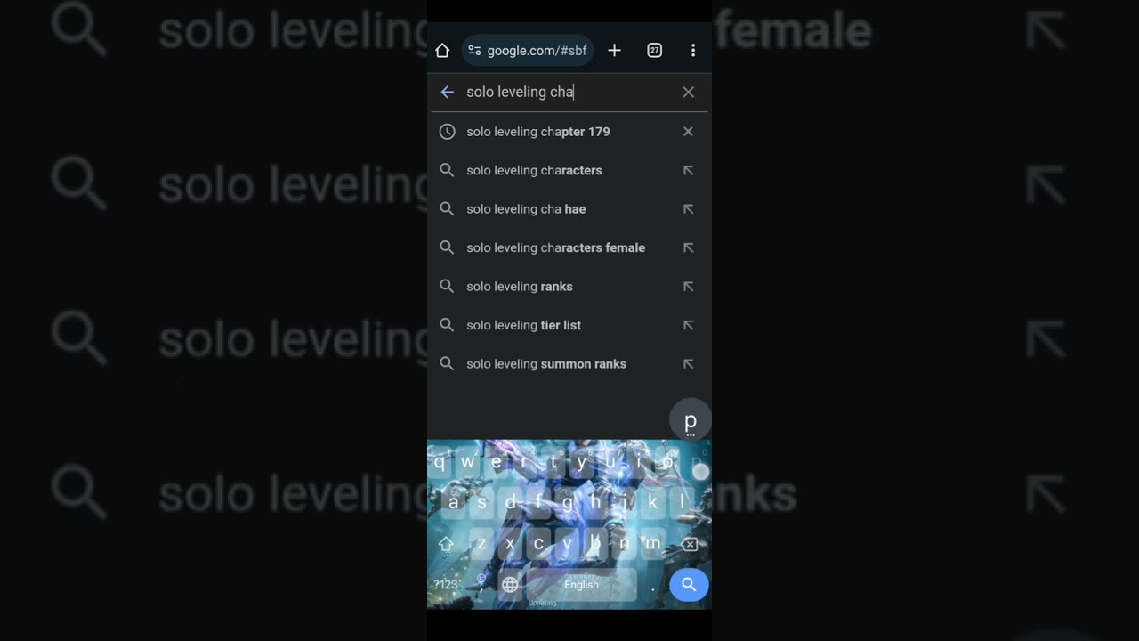Select suggestion 'solo leveling cha hae'
This screenshot has width=1139, height=641.
(526, 209)
